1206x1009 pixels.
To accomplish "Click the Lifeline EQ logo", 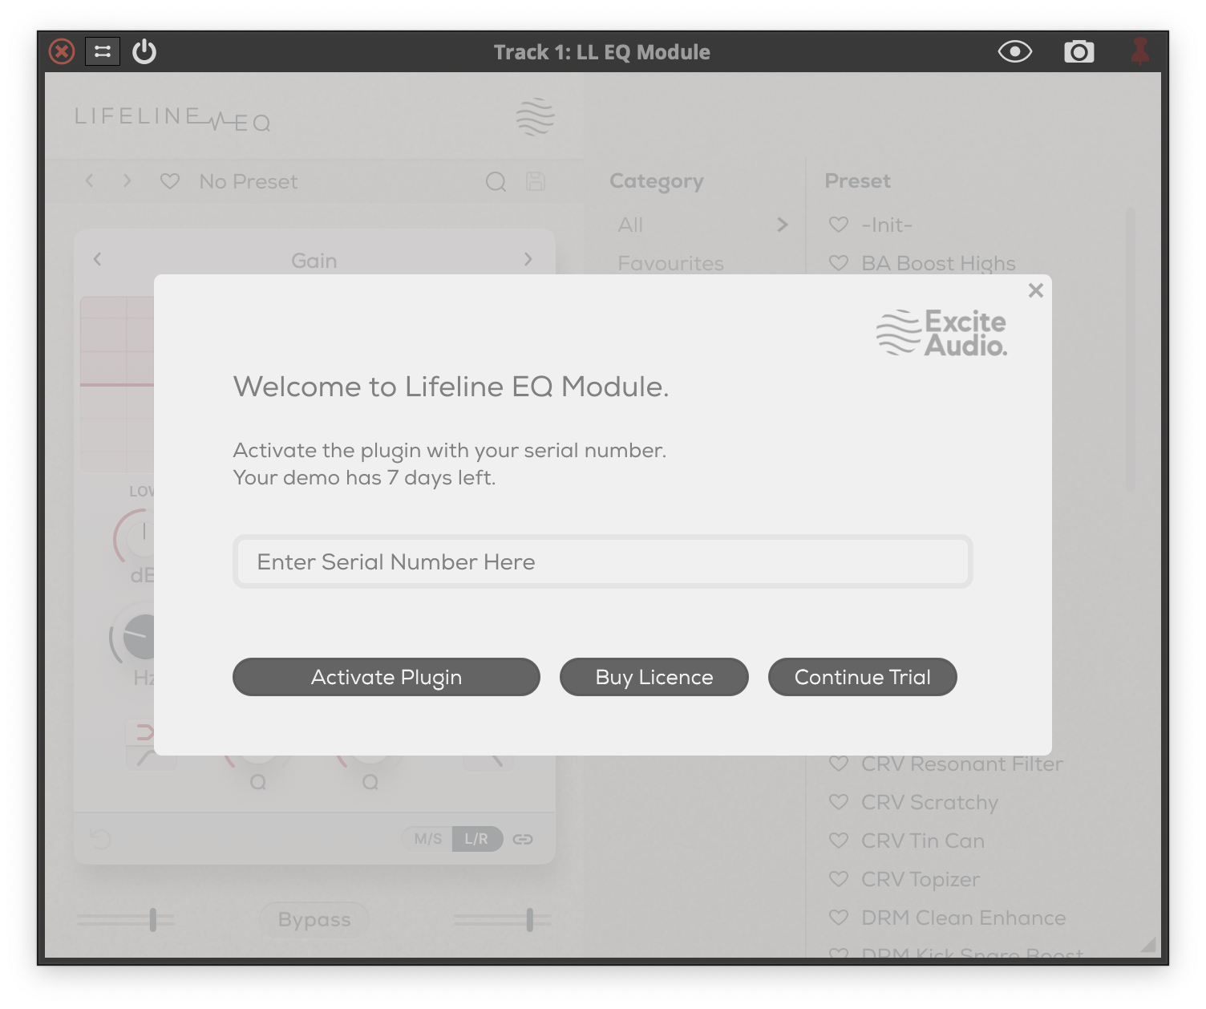I will tap(172, 119).
